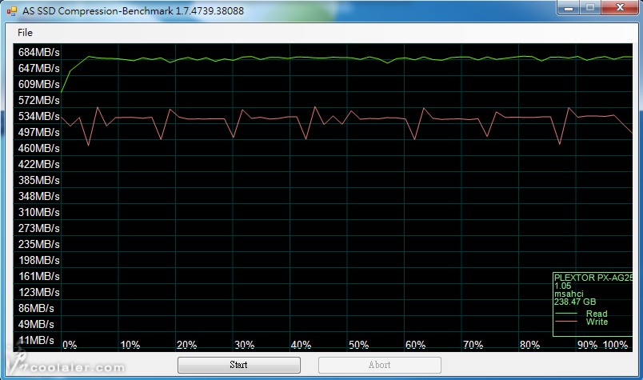The image size is (643, 380).
Task: Click the 20% compression axis label
Action: coord(186,345)
